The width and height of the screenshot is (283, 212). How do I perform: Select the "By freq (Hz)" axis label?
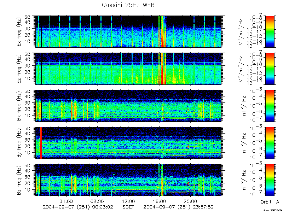point(19,143)
